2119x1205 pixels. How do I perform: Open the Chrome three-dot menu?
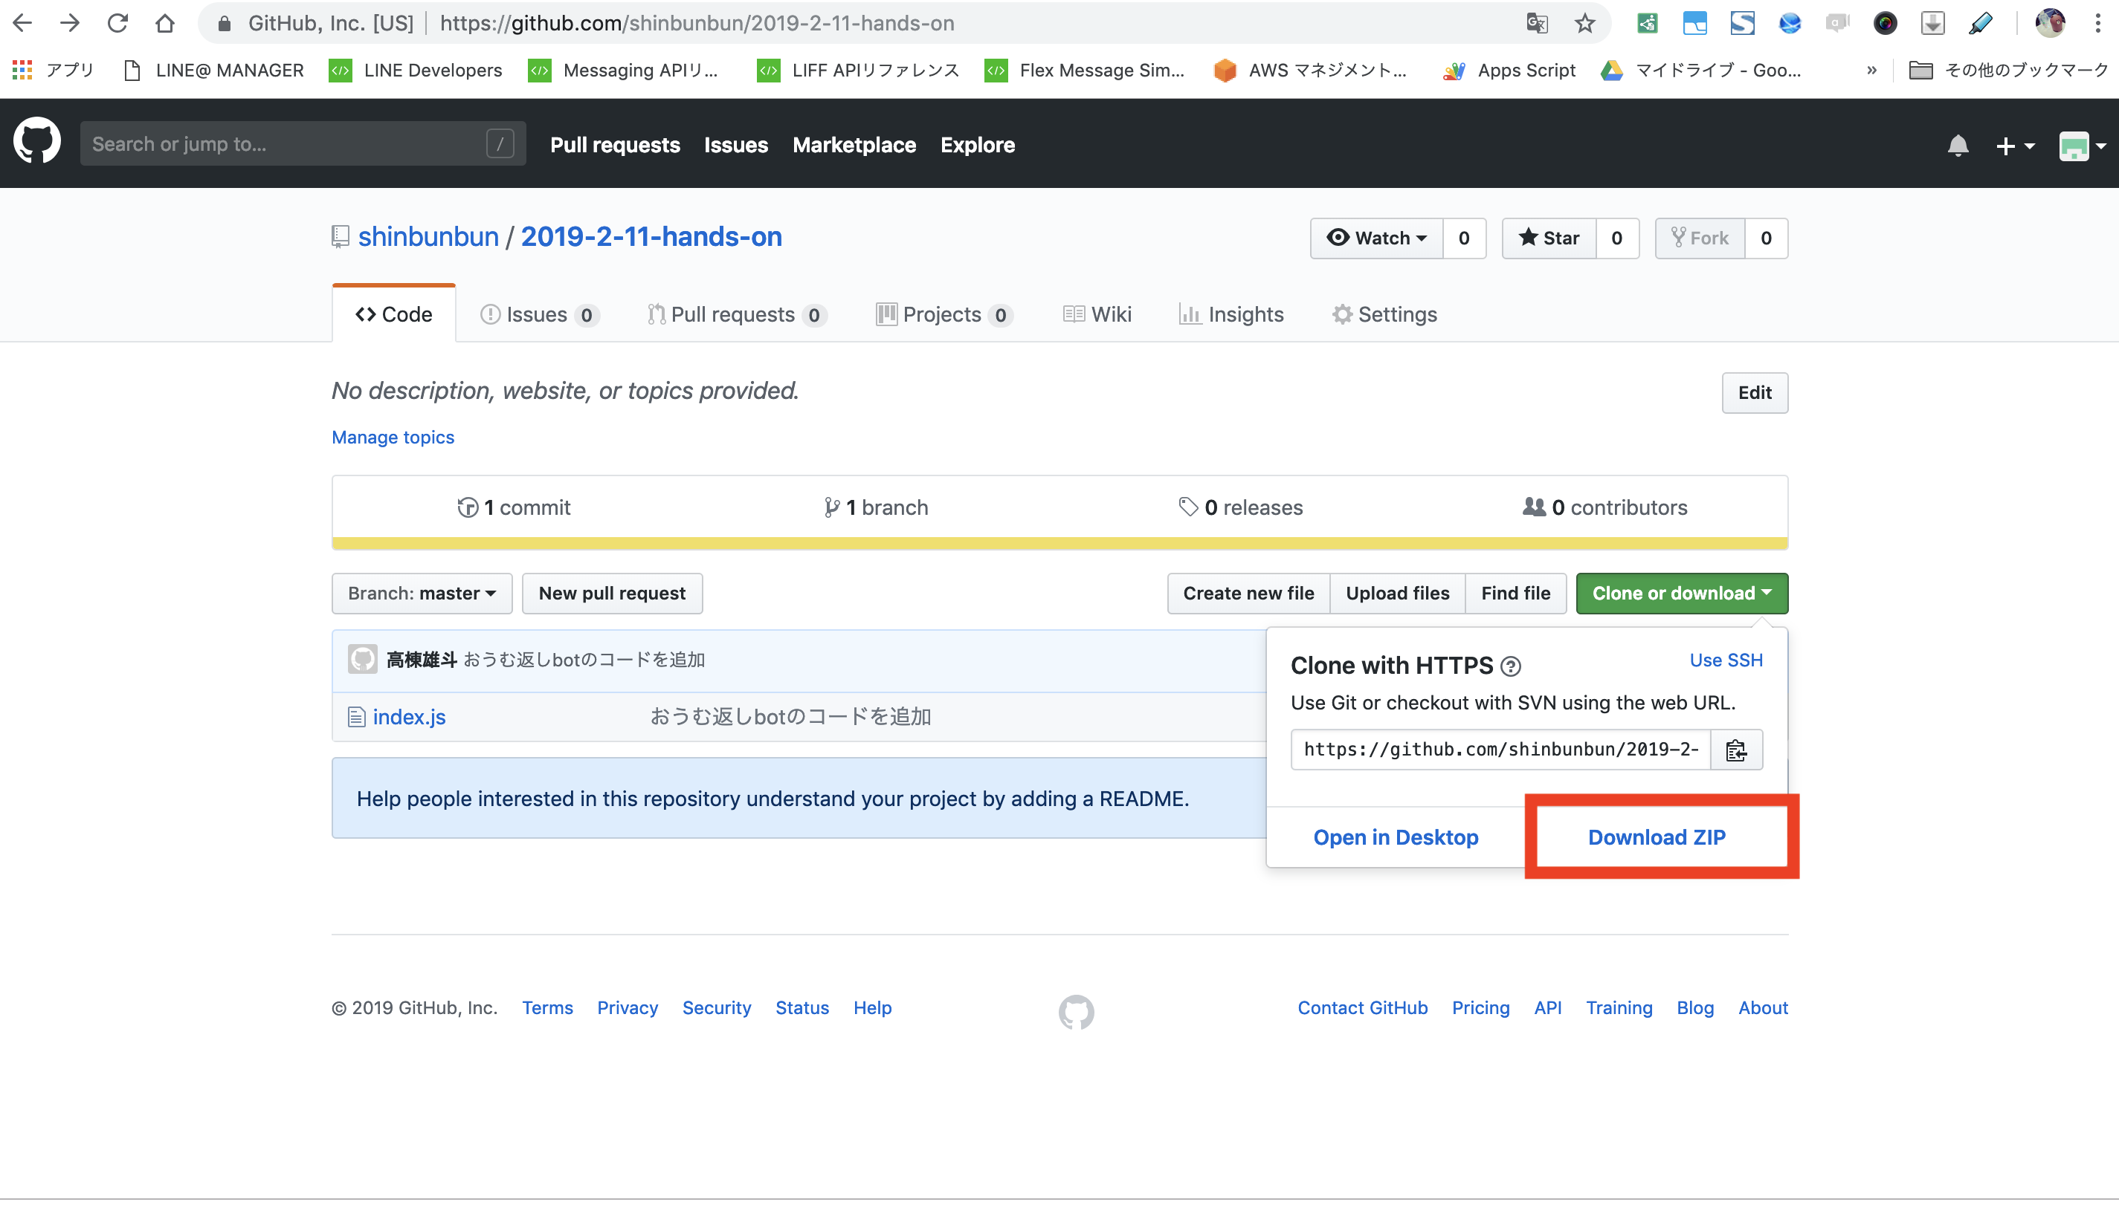[2097, 23]
